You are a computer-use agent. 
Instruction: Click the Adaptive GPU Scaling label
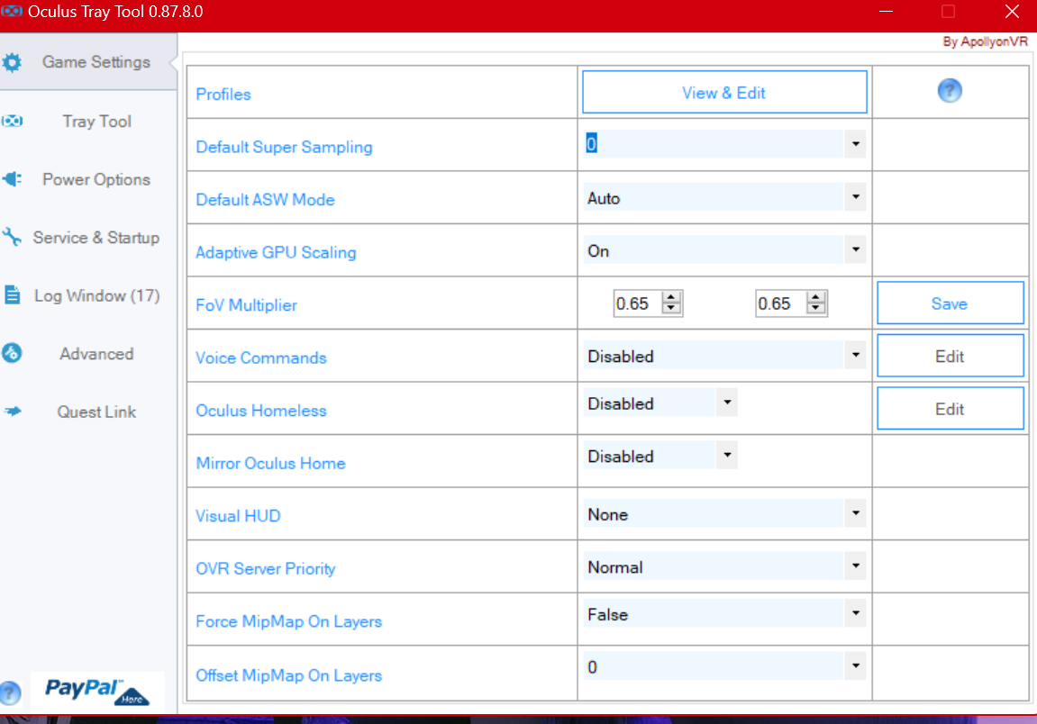click(x=276, y=252)
